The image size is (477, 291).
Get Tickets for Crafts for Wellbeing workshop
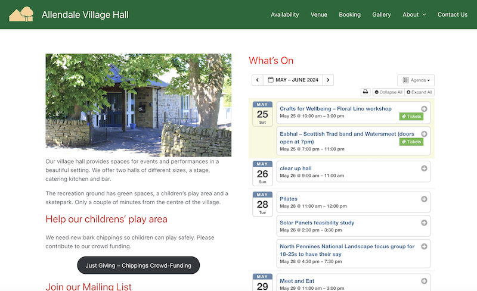coord(411,117)
